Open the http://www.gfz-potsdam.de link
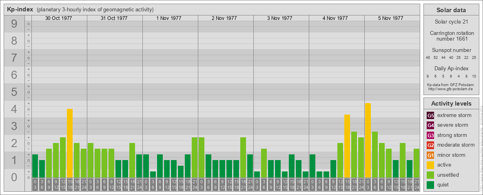This screenshot has width=483, height=195. (451, 89)
